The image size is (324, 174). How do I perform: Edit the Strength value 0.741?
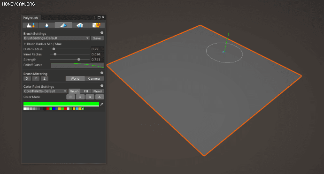97,60
